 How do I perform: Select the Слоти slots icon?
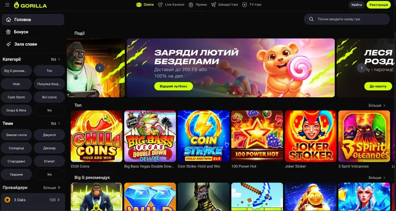pos(139,4)
